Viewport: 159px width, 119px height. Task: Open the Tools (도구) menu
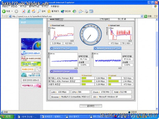point(45,6)
